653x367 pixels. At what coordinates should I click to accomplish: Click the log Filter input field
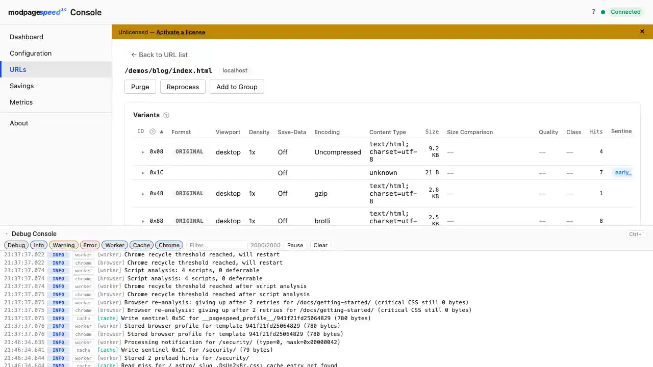pyautogui.click(x=217, y=245)
